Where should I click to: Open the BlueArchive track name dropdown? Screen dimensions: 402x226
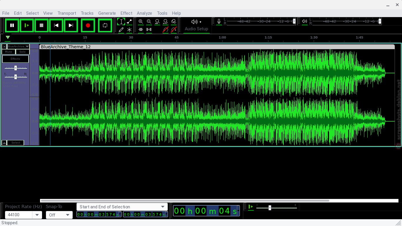click(x=18, y=46)
